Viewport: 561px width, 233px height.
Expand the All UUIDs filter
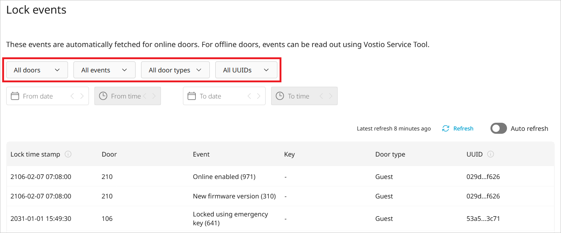(246, 70)
